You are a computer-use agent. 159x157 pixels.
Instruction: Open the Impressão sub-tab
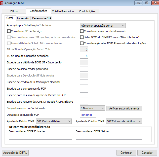tap(23, 18)
